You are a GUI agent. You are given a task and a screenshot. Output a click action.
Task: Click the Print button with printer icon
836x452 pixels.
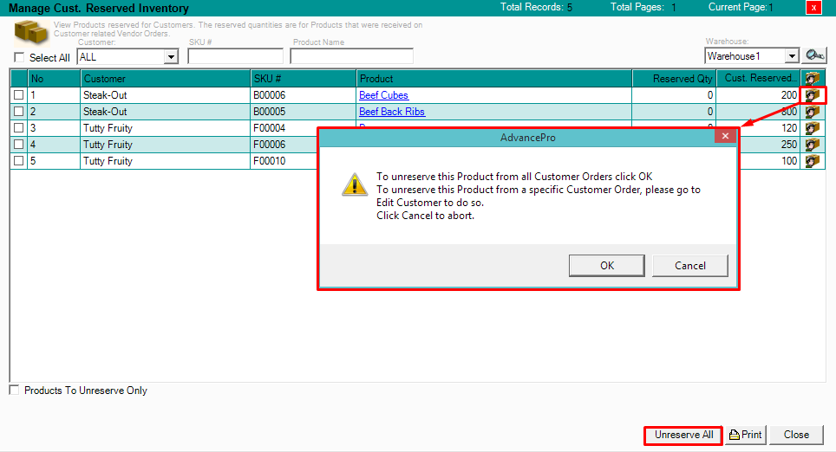click(x=746, y=435)
